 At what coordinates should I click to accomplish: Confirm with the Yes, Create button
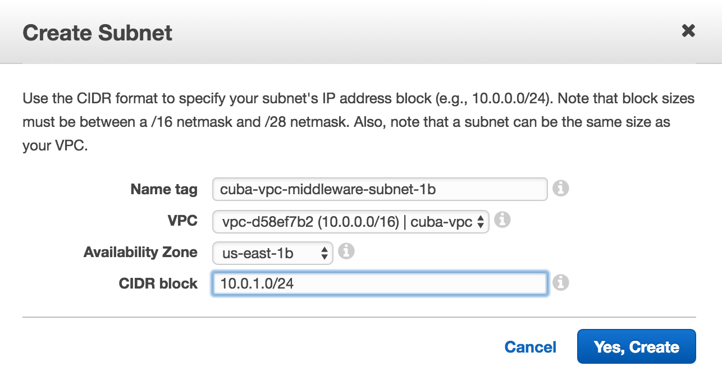click(x=637, y=347)
